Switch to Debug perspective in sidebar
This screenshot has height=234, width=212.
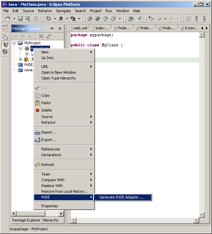pyautogui.click(x=5, y=52)
